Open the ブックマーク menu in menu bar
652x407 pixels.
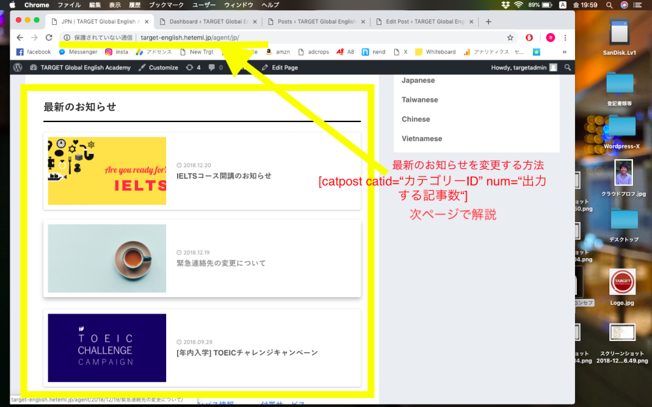(166, 4)
